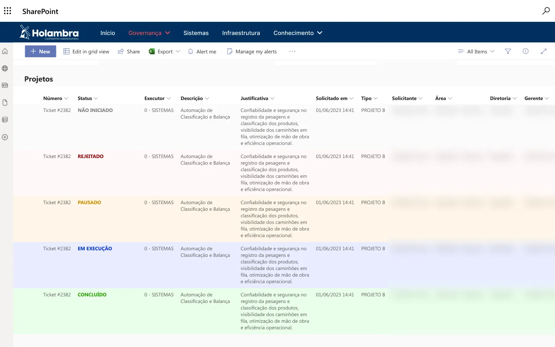Switch views with All Items dropdown
The image size is (555, 347).
point(476,51)
